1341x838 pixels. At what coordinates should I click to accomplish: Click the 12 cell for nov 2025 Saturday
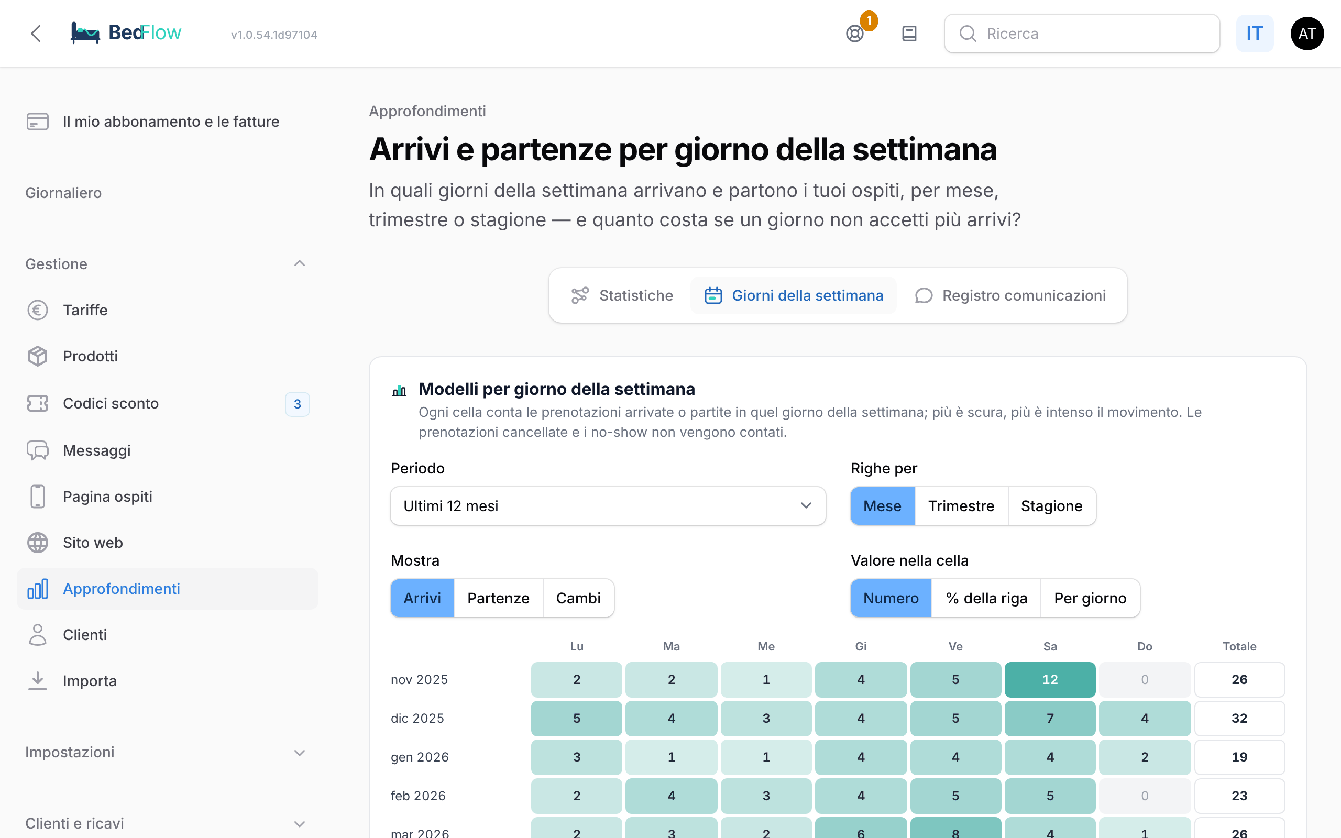(1050, 679)
